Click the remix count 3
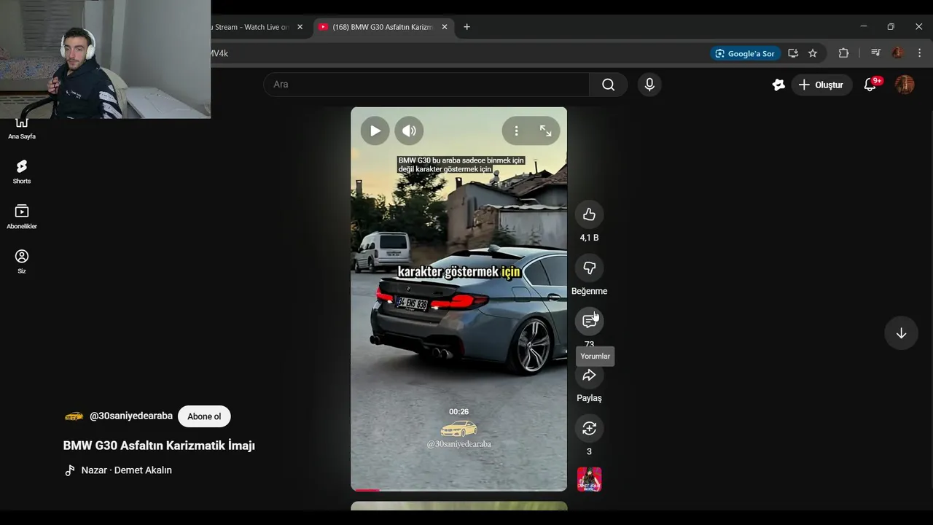The height and width of the screenshot is (525, 933). (589, 451)
